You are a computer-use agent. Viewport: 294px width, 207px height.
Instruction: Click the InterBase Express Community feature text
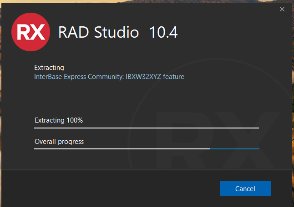coord(109,77)
